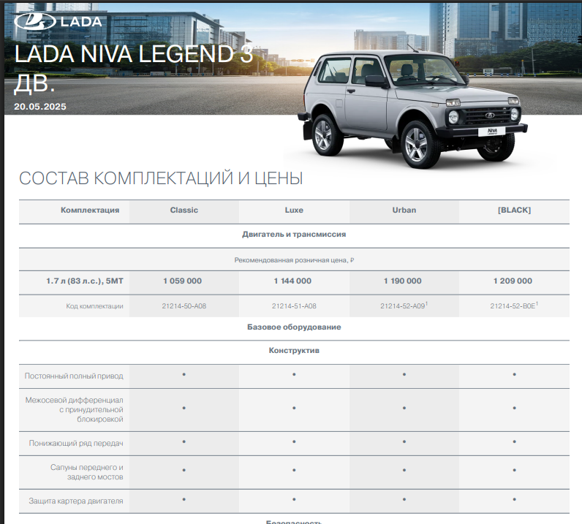Click the Двигатель и трансмиссия section header
Viewport: 582px width, 524px height.
294,235
